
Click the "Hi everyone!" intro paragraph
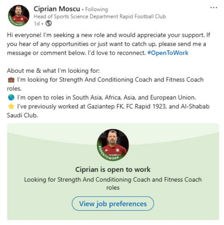pyautogui.click(x=109, y=44)
